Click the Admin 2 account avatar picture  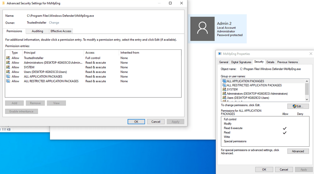(202, 29)
